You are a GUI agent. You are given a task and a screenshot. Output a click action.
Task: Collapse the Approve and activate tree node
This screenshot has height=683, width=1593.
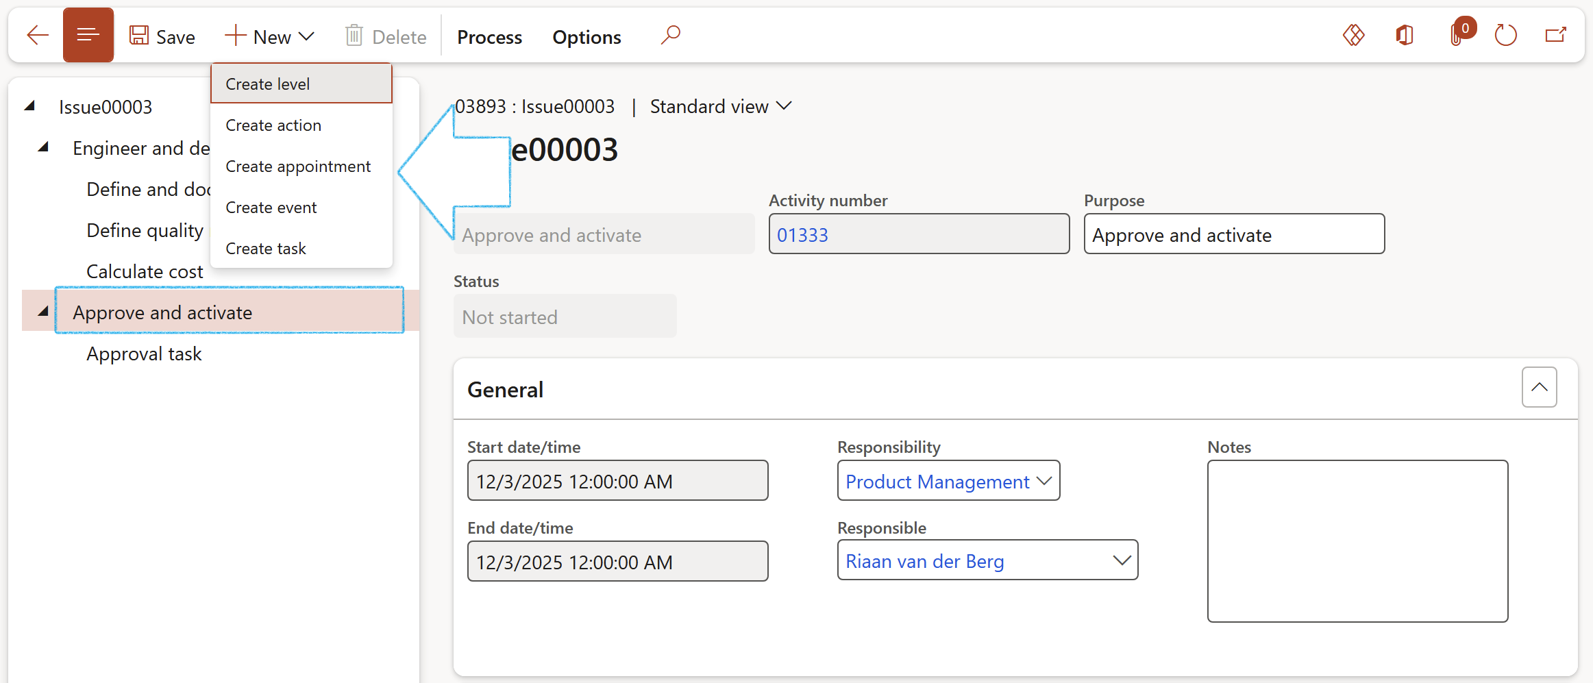(x=43, y=312)
